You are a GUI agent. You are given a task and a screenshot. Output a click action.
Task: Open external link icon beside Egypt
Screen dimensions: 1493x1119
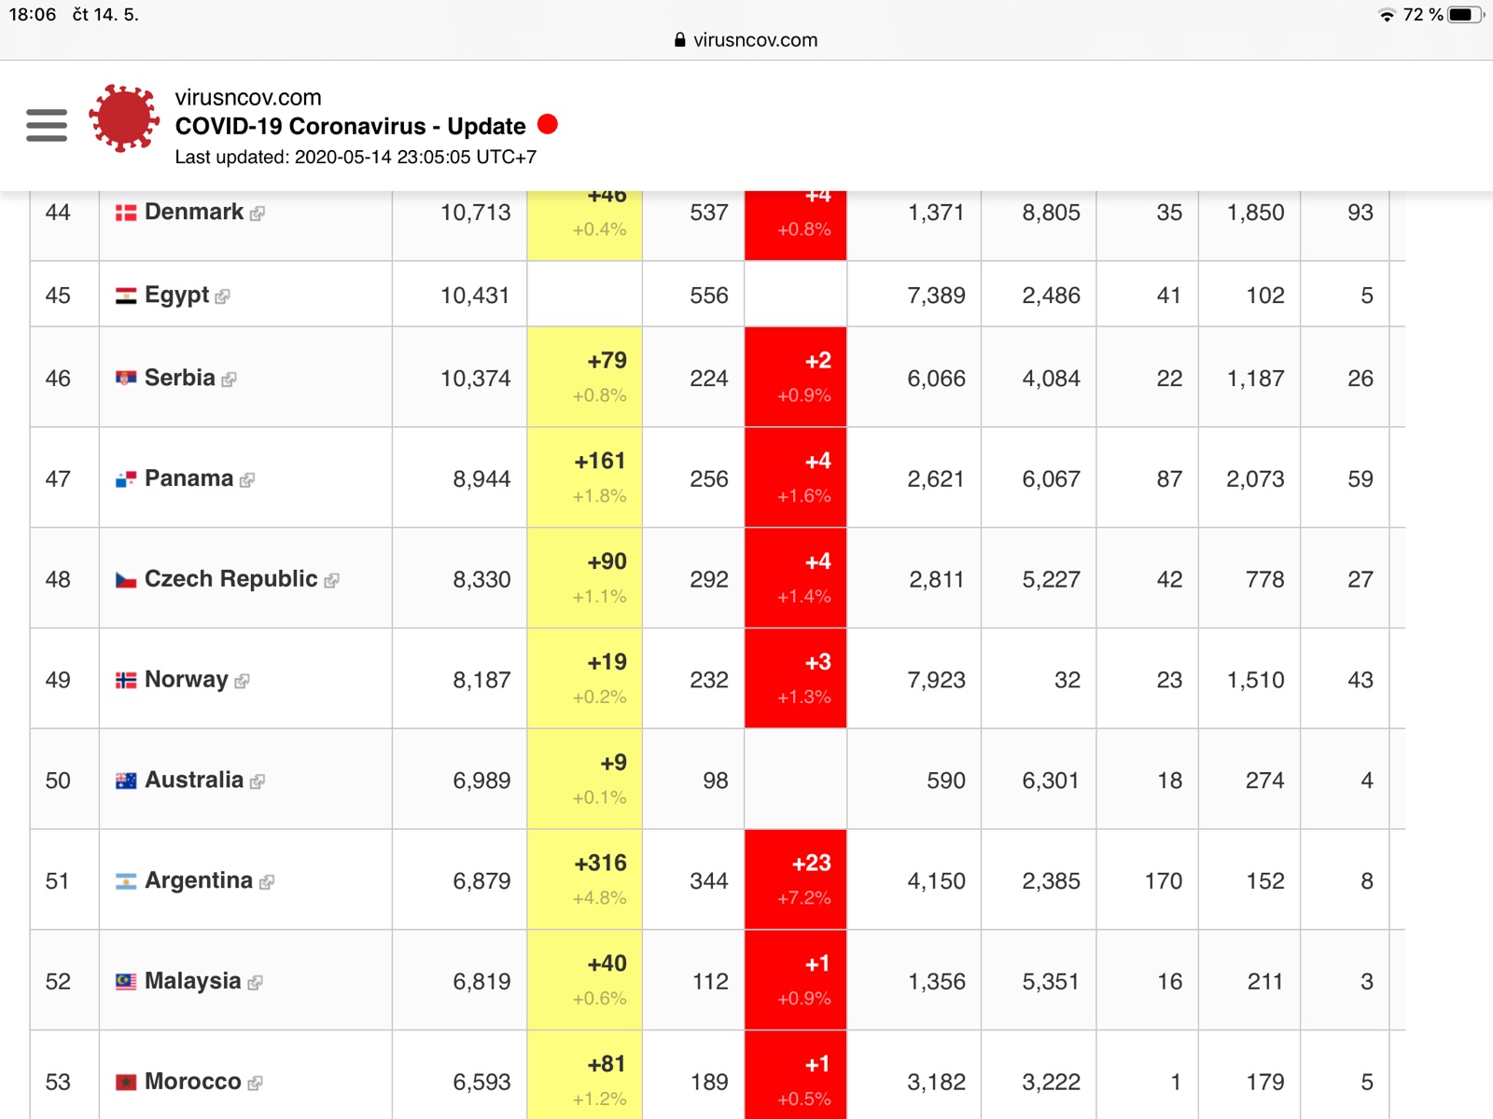[222, 297]
